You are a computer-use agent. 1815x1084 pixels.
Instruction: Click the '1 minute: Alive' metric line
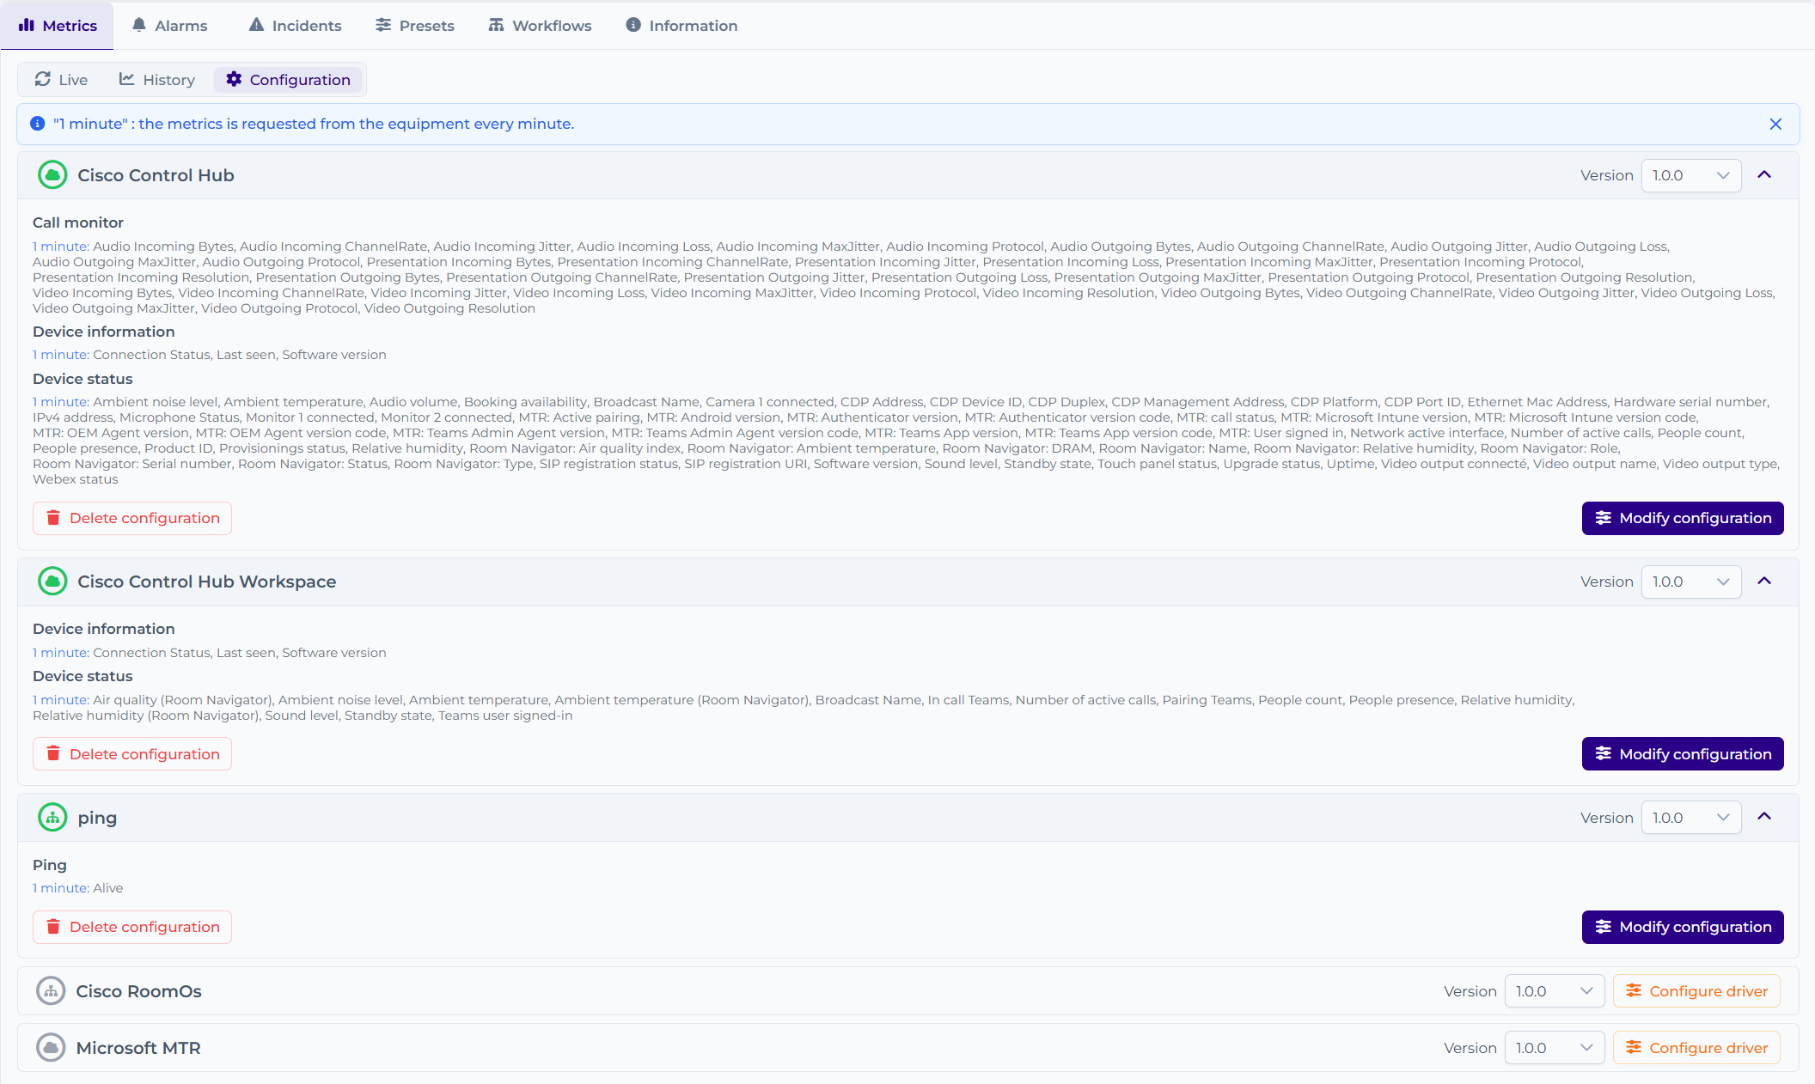[78, 888]
